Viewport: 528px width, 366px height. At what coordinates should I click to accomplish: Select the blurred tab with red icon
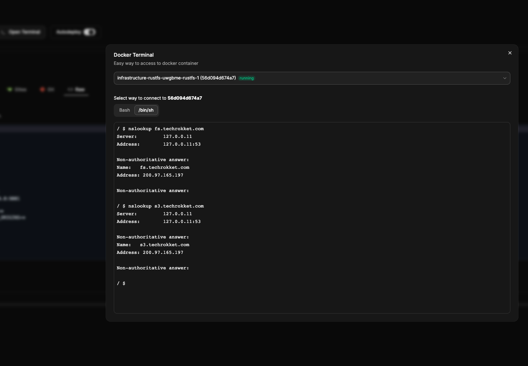click(x=47, y=89)
